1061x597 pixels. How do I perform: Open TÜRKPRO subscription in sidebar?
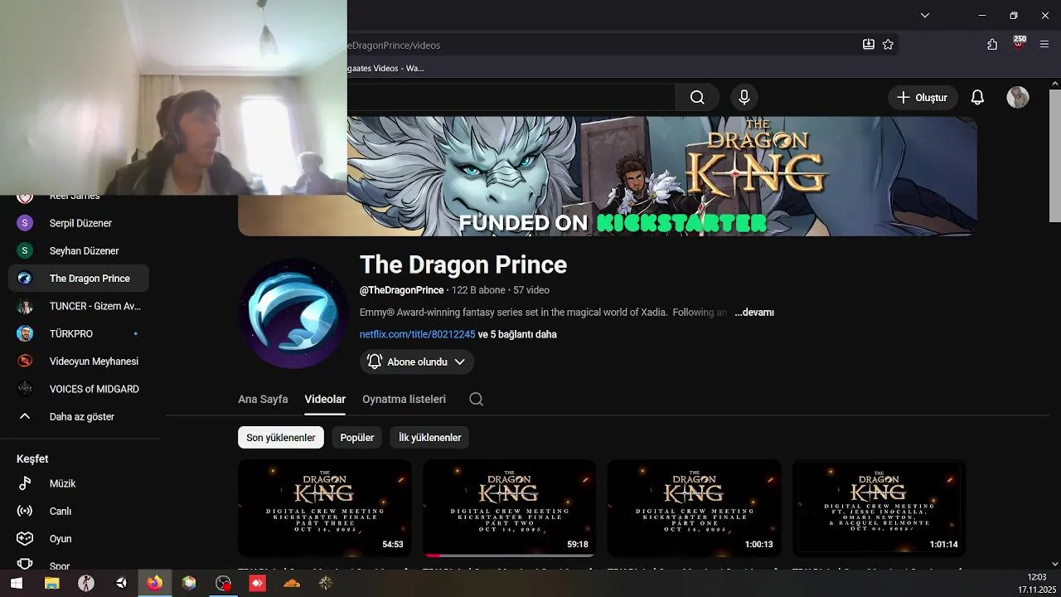pyautogui.click(x=79, y=333)
